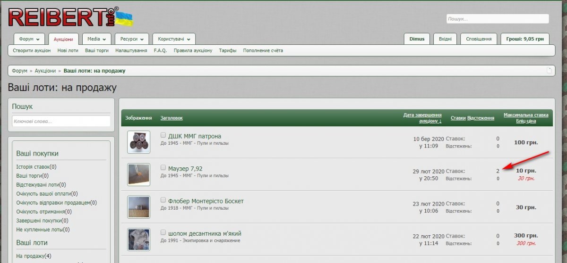Switch to the Аукціони tab
567x263 pixels.
(x=63, y=39)
